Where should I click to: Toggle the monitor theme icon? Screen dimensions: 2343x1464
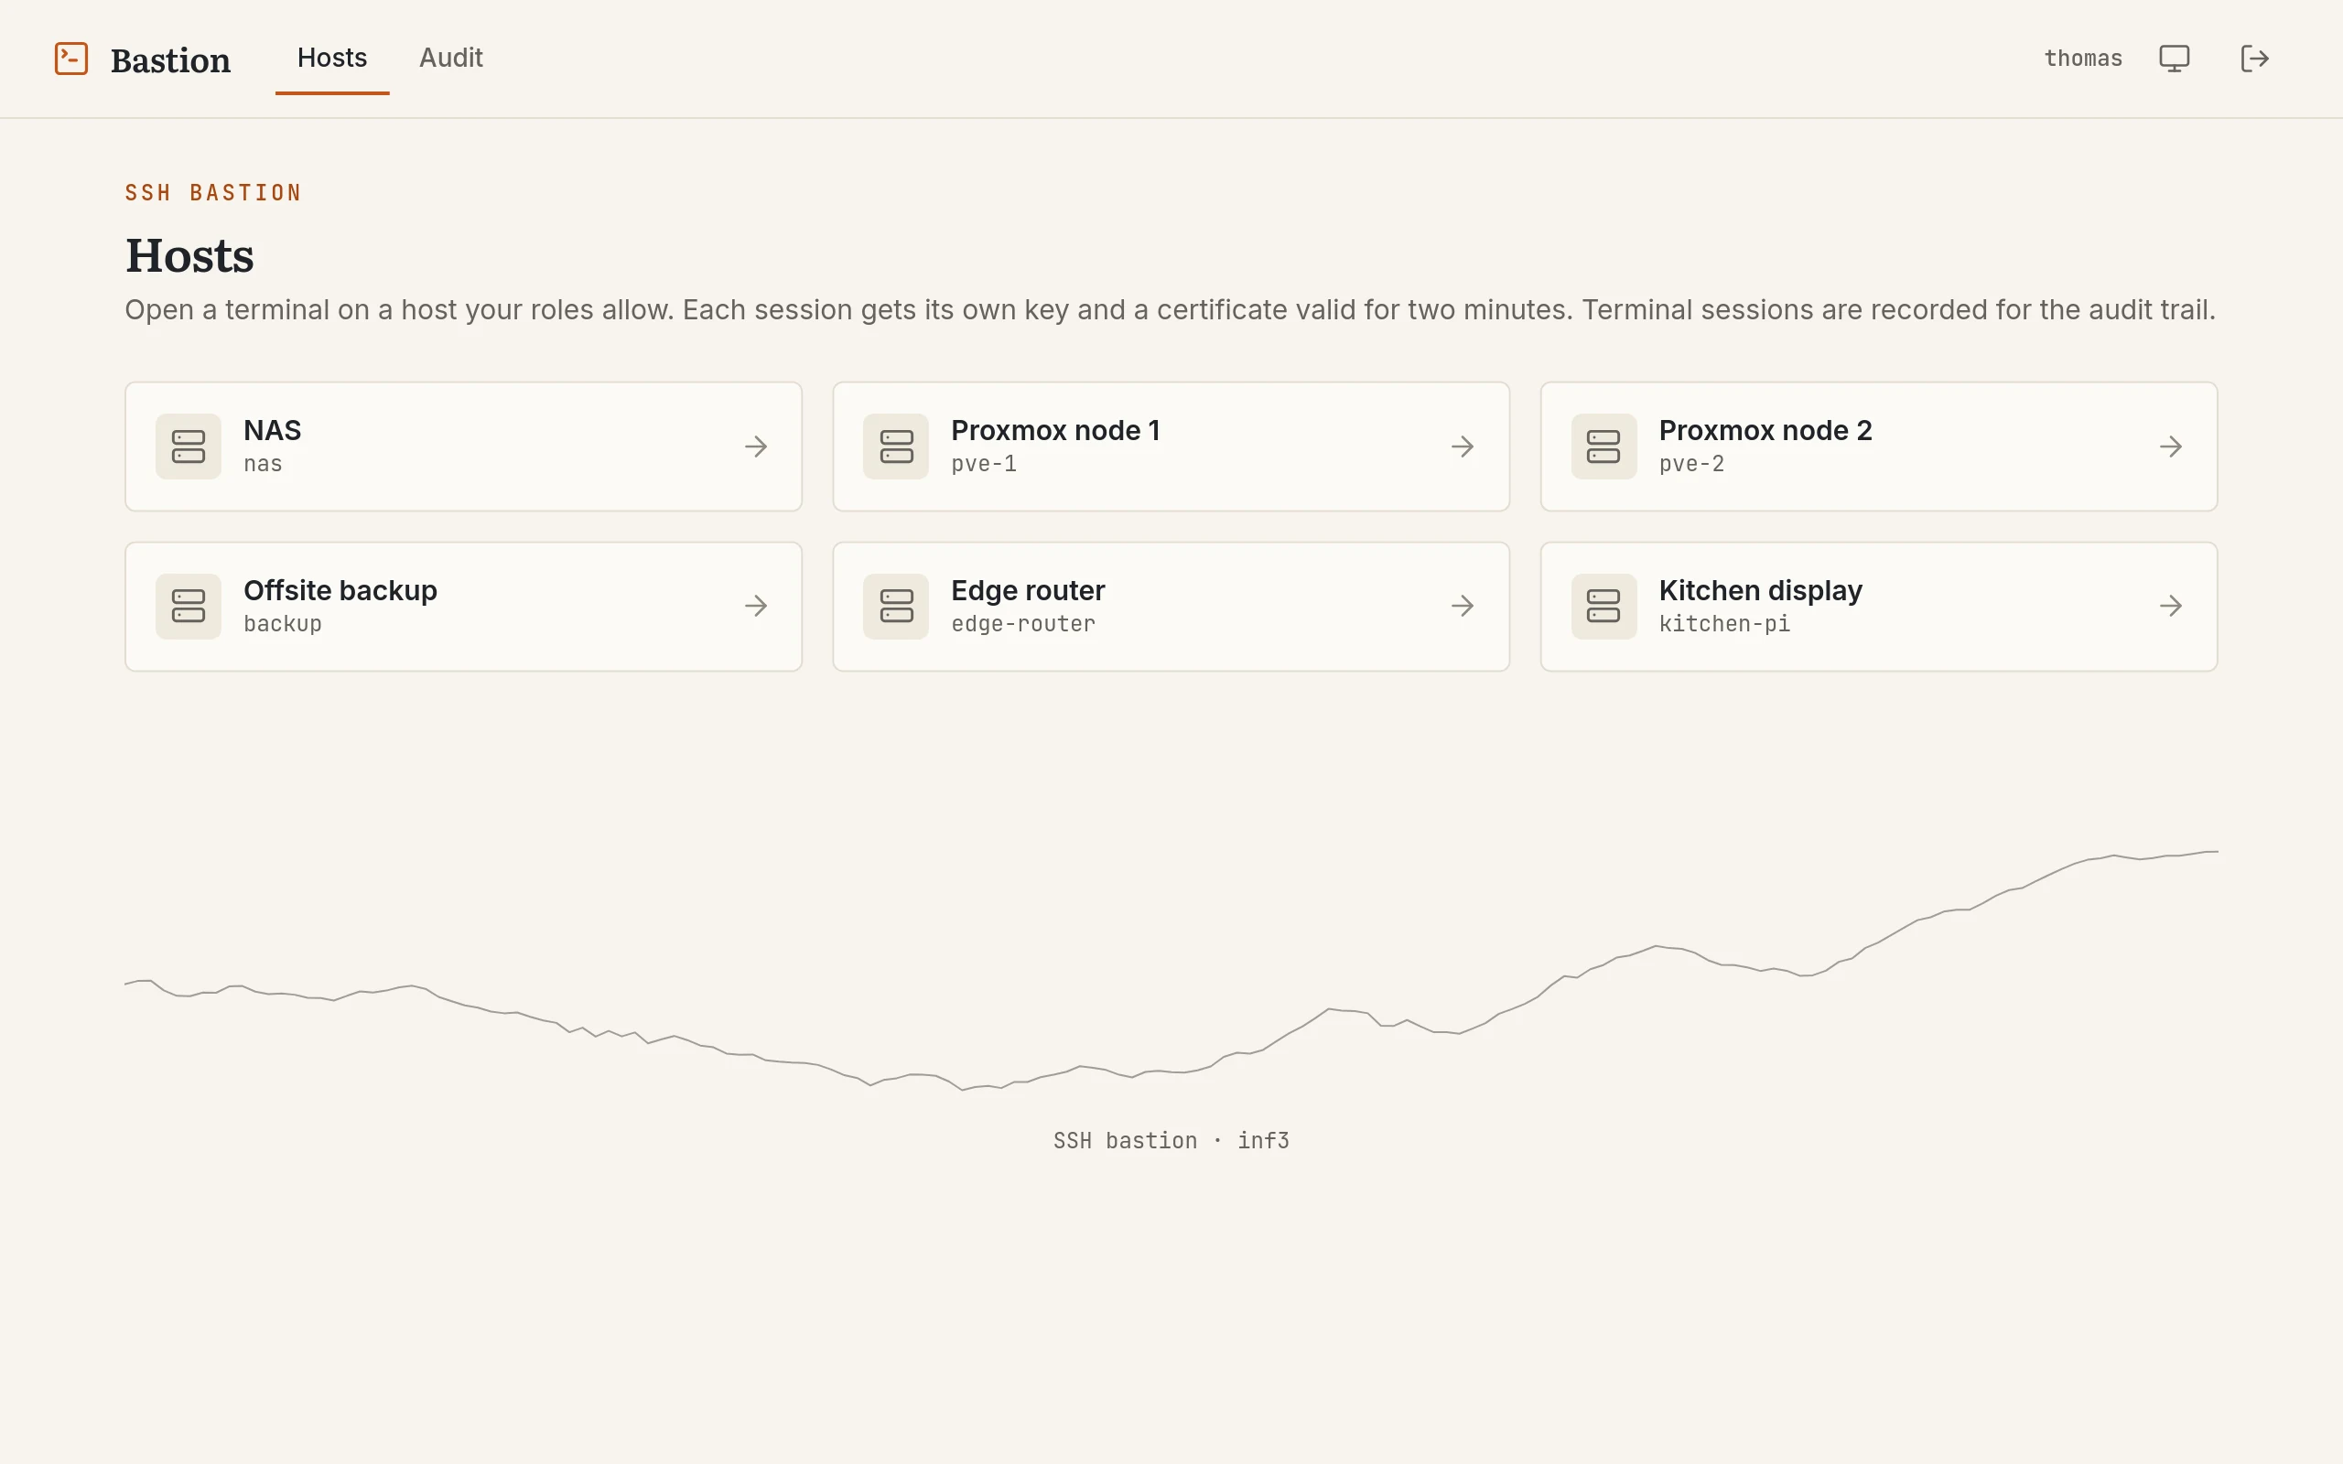2174,59
